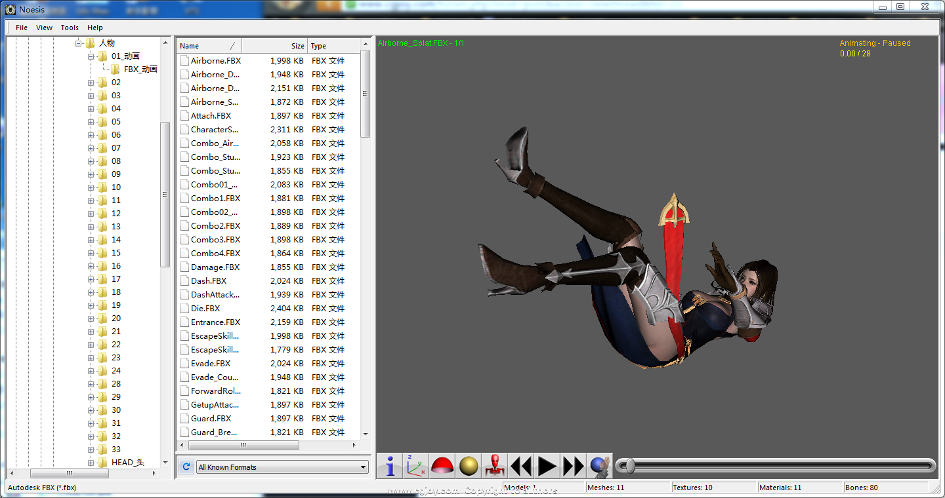Select folder 33 in the tree
The height and width of the screenshot is (498, 945).
116,450
